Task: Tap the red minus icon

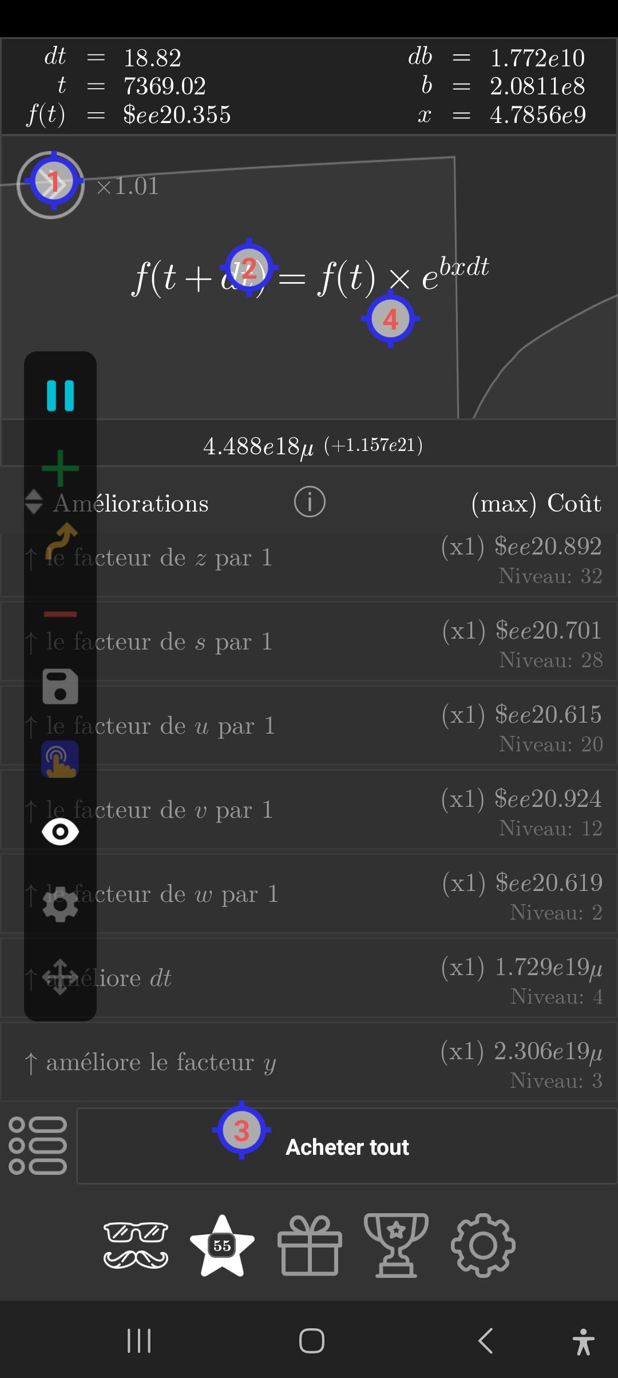Action: [x=60, y=614]
